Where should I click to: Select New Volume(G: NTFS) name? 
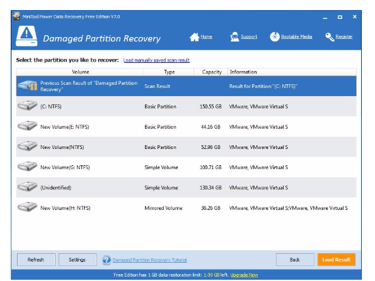click(x=65, y=167)
